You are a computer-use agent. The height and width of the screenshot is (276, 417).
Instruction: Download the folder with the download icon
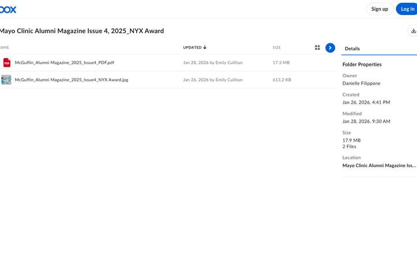click(x=414, y=31)
